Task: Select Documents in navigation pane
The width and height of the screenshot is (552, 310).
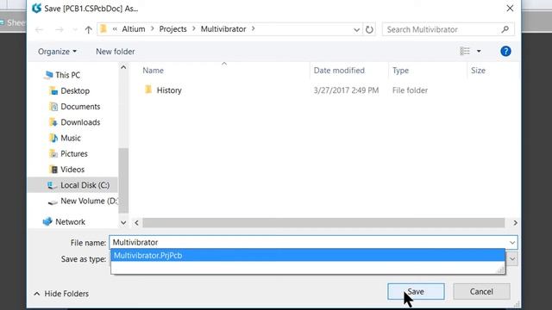Action: tap(80, 107)
